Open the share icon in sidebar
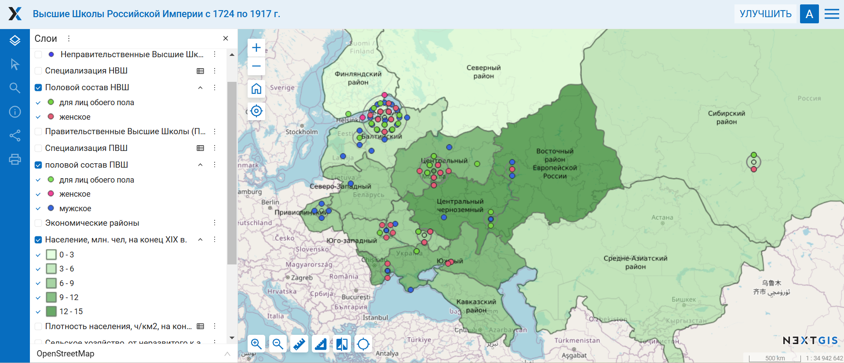This screenshot has width=844, height=363. click(15, 136)
